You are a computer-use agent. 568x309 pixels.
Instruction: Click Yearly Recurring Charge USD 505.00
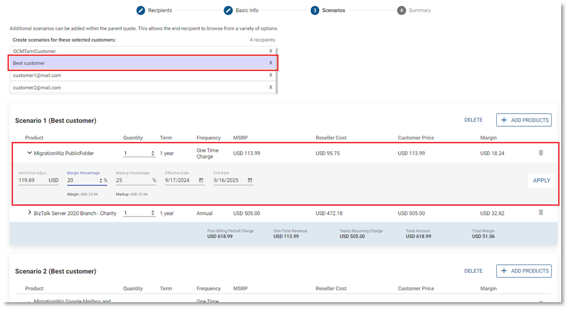tap(352, 237)
